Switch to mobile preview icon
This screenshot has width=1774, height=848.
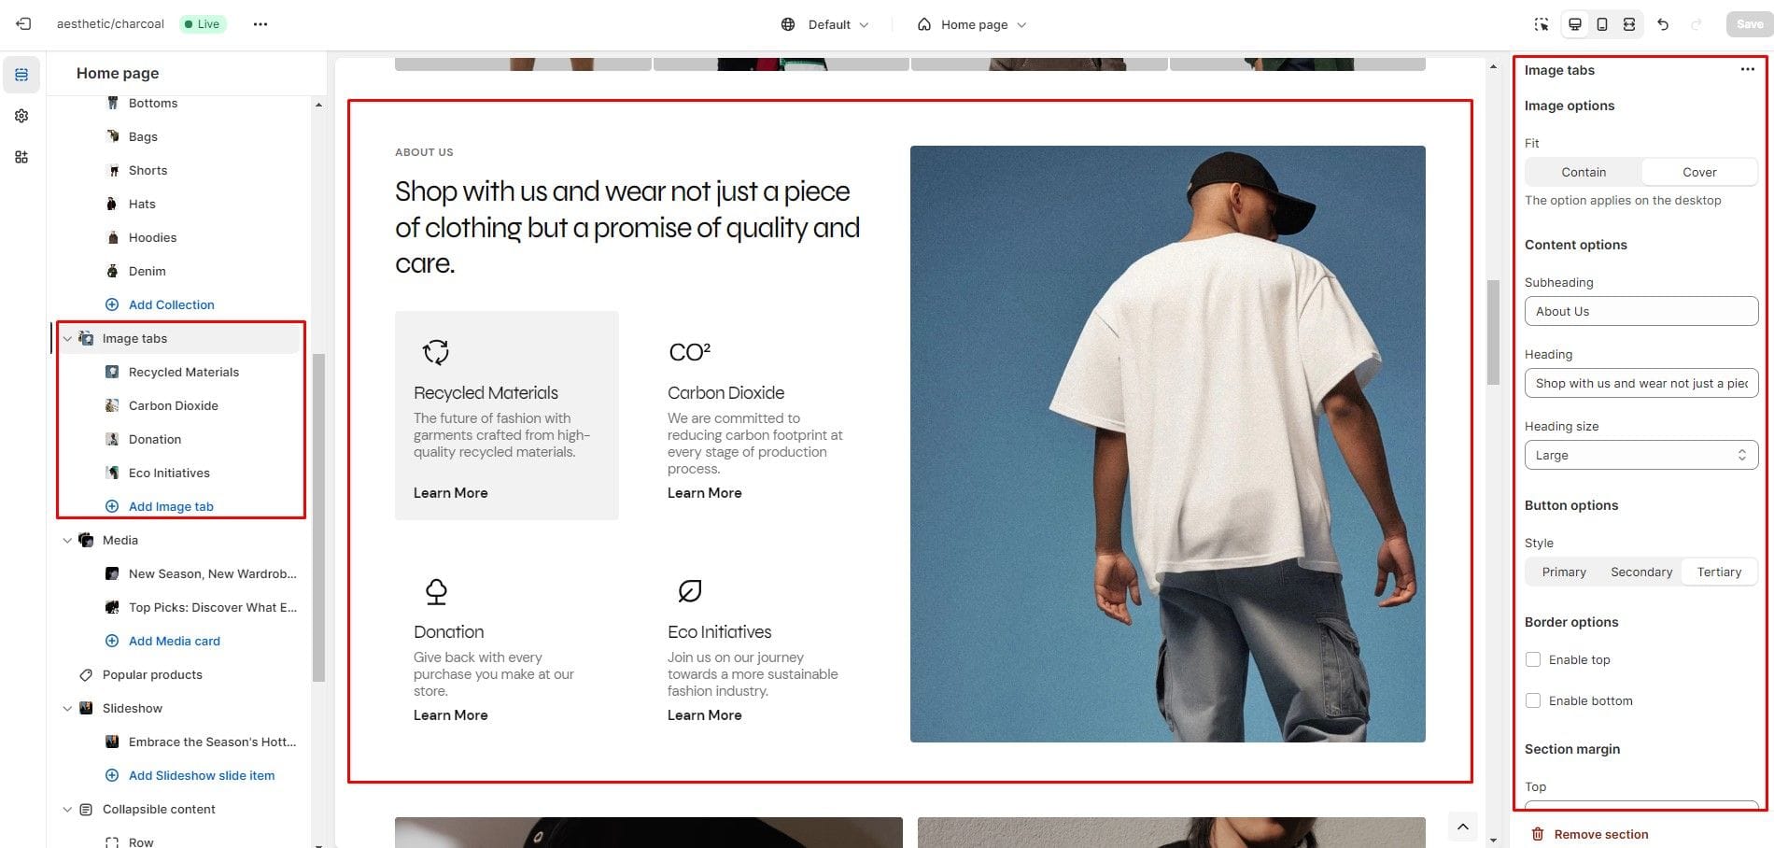[1602, 24]
